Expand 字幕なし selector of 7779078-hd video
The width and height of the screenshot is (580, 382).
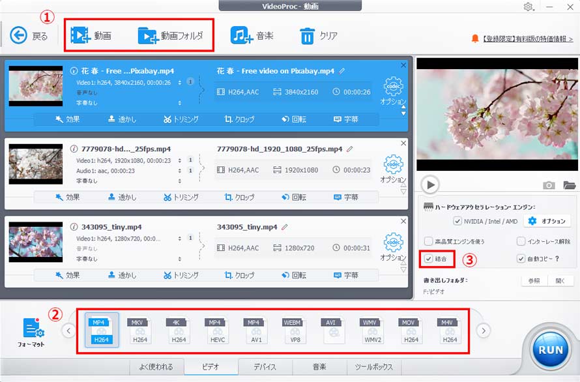click(180, 181)
